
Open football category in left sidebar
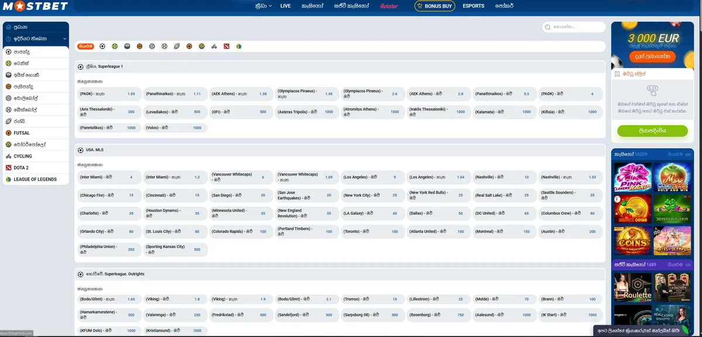[x=36, y=52]
